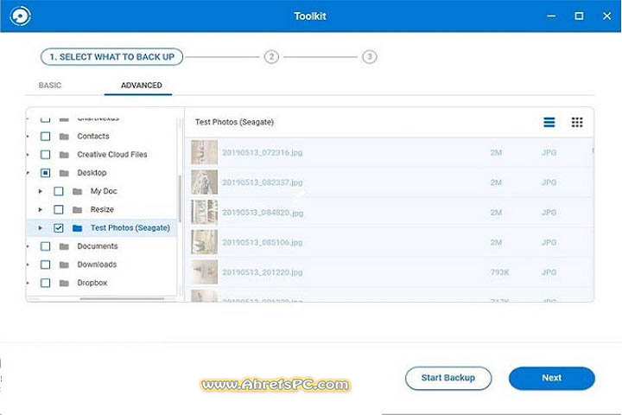Image resolution: width=622 pixels, height=415 pixels.
Task: Check the Dropbox folder checkbox
Action: (x=45, y=283)
